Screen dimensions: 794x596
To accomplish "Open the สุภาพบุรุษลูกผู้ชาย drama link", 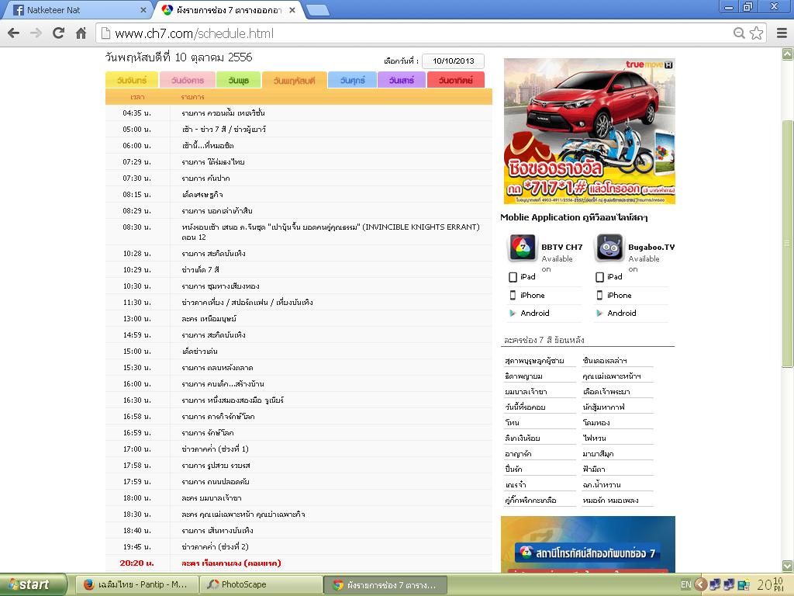I will pos(534,361).
